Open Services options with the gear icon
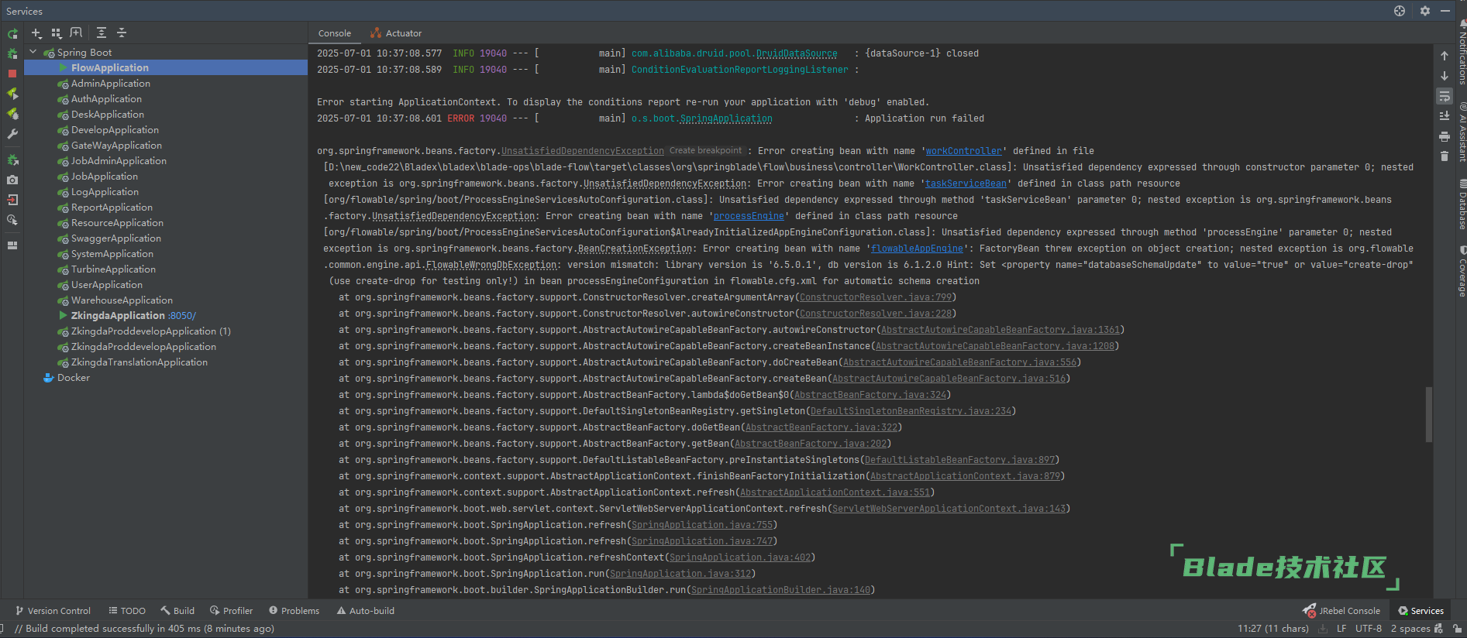This screenshot has height=638, width=1467. click(x=1425, y=11)
